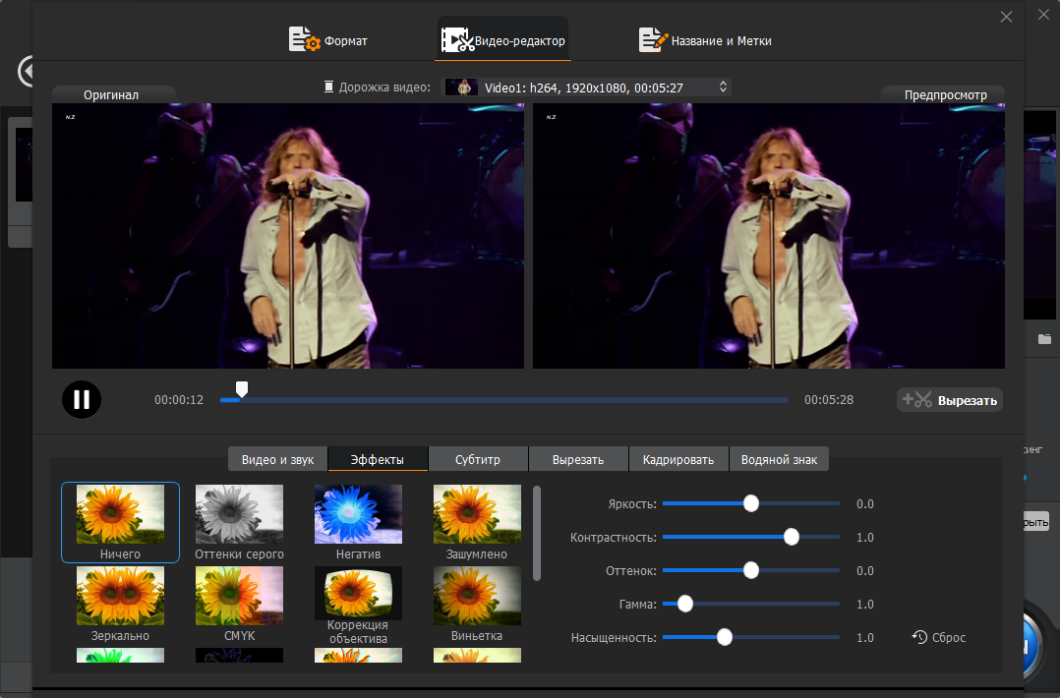Apply the Оттенки серого effect
Image resolution: width=1060 pixels, height=698 pixels.
point(239,522)
